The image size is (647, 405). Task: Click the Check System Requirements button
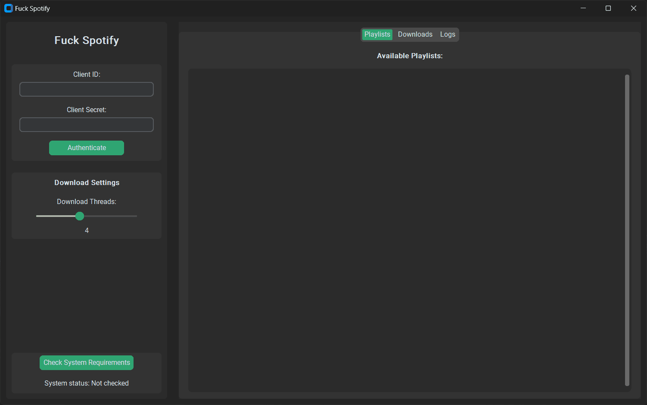87,363
